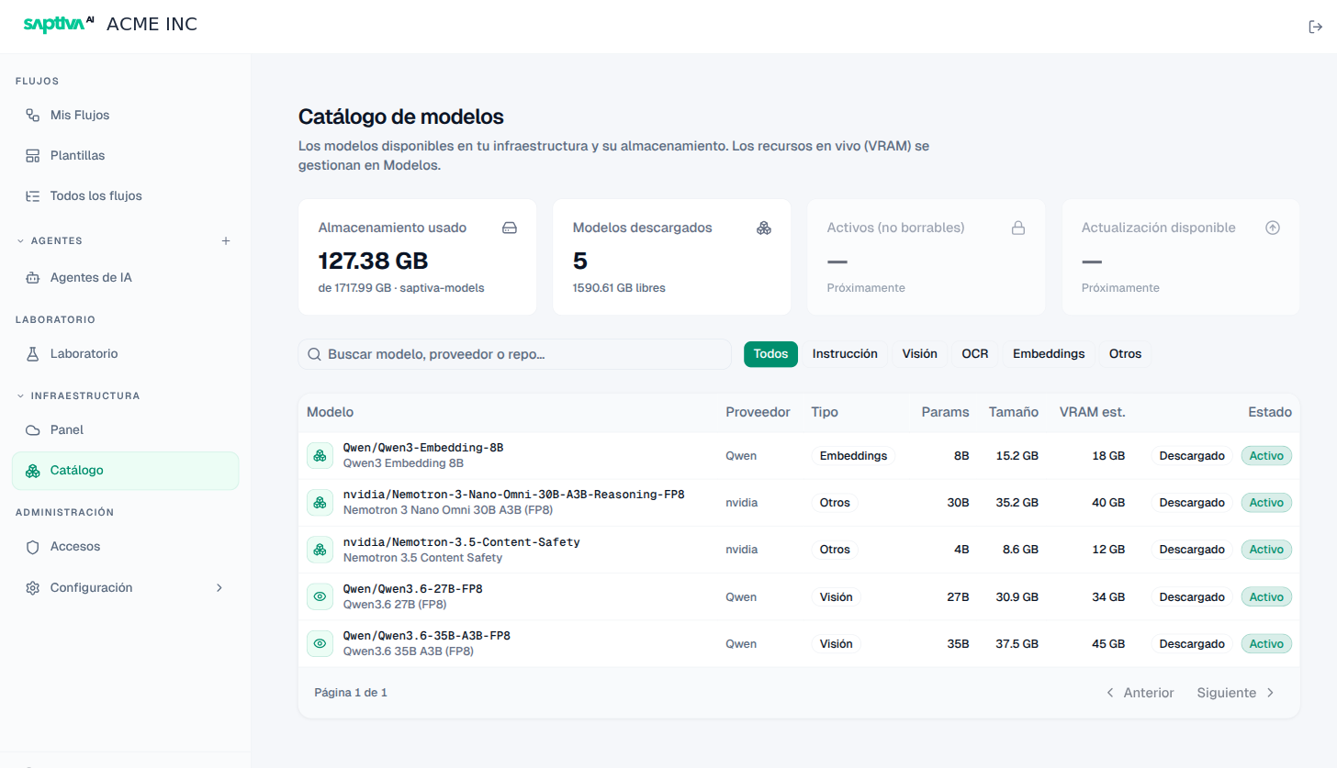
Task: Click the Params column header
Action: [x=945, y=412]
